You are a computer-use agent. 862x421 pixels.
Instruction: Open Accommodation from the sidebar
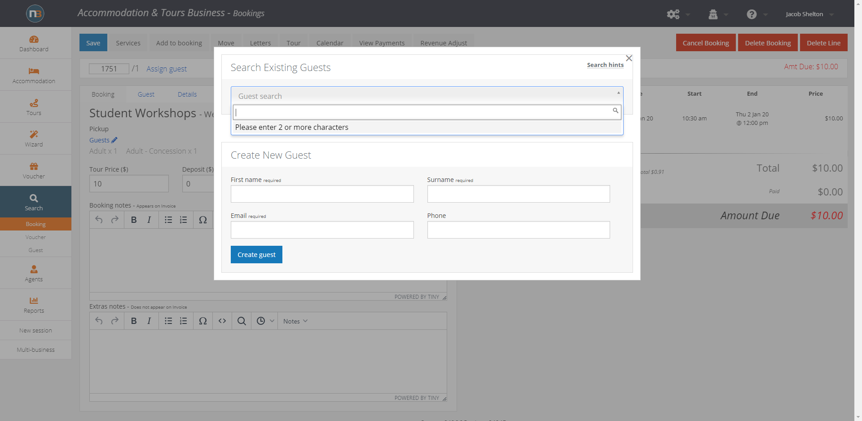coord(34,75)
